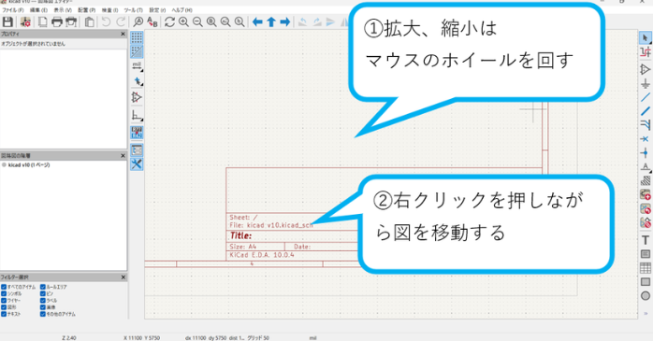Close the プロパティ panel
Screen dimensions: 653x341
tap(123, 34)
